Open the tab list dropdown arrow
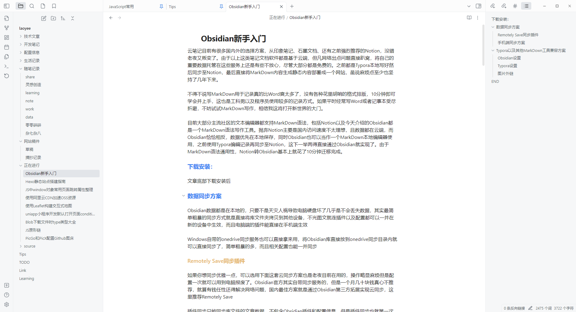Image resolution: width=576 pixels, height=312 pixels. coord(469,6)
